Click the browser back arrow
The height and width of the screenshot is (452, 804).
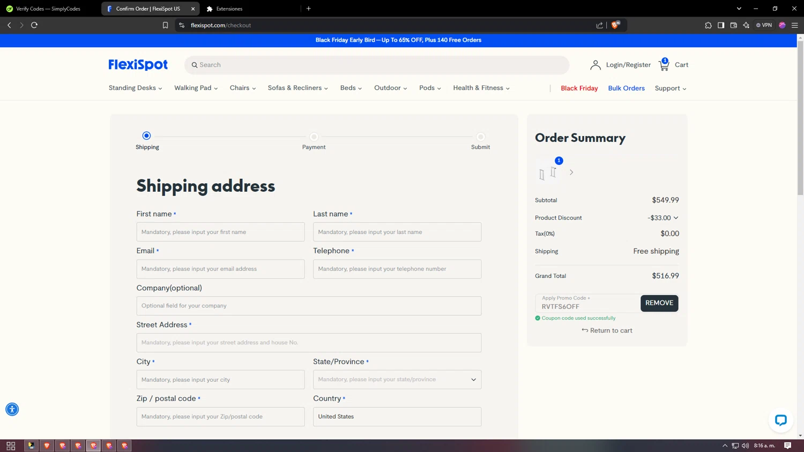point(9,25)
